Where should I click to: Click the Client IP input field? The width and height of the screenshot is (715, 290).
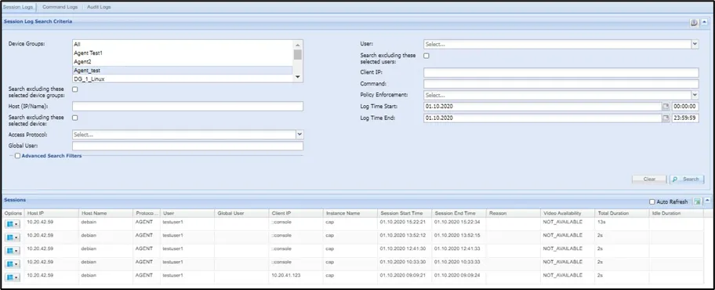(561, 72)
